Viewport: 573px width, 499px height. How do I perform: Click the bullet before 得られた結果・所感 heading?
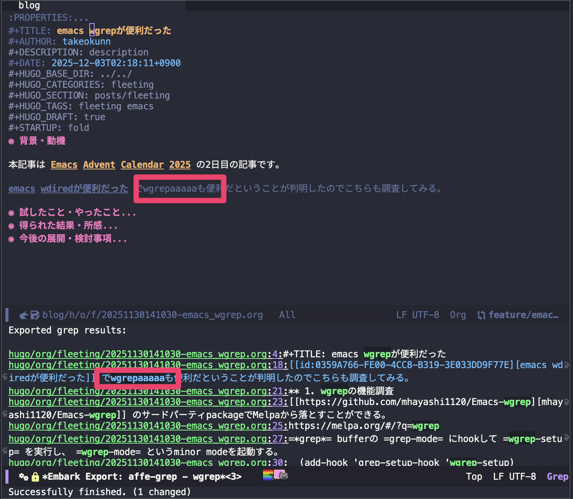click(x=12, y=226)
